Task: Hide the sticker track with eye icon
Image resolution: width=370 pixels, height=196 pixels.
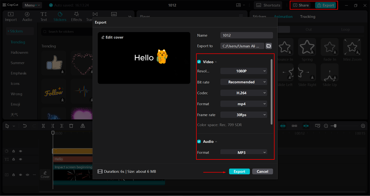Action: pos(21,151)
